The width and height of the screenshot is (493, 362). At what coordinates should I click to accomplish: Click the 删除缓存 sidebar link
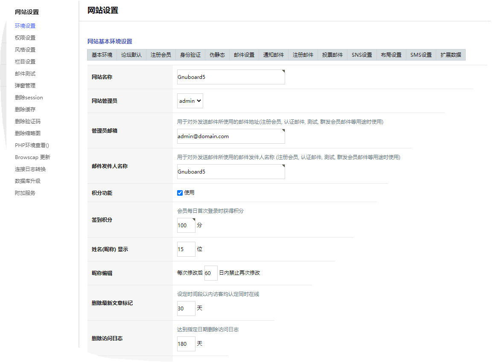click(25, 110)
